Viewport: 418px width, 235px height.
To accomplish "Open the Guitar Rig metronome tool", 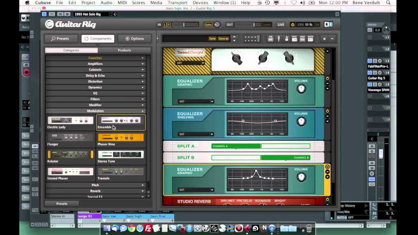I will [x=286, y=39].
